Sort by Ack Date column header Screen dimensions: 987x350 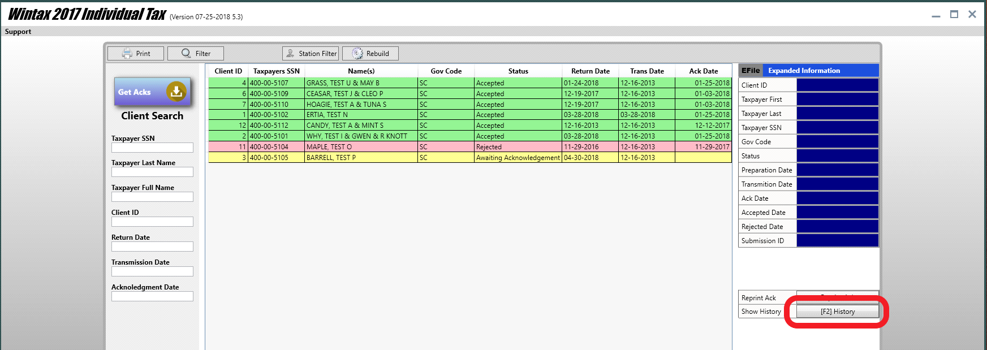click(704, 71)
